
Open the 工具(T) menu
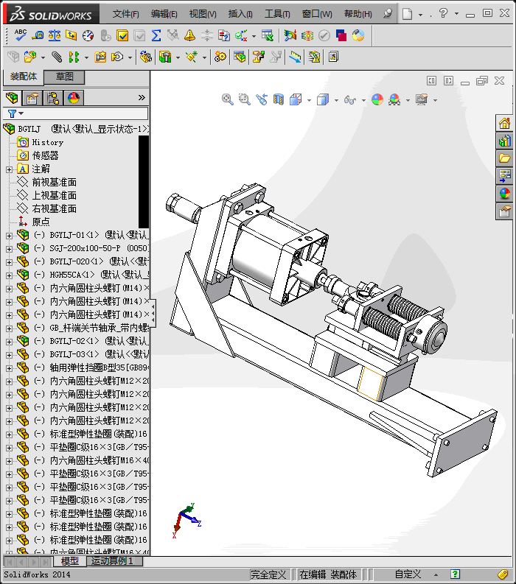277,14
